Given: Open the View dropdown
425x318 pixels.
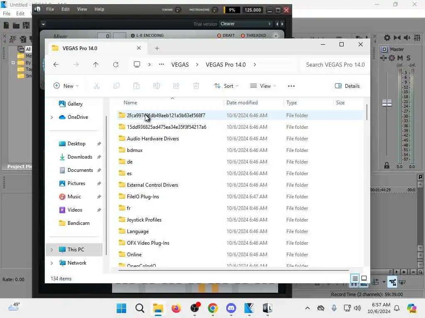Looking at the screenshot, I should [263, 86].
